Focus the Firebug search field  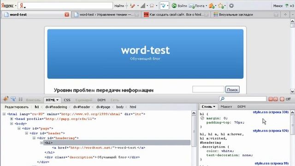[x=243, y=99]
